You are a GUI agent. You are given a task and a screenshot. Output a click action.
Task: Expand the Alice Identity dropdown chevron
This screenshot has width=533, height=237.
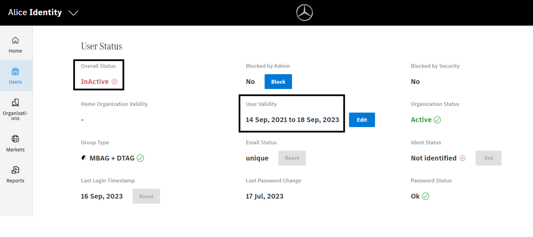(73, 13)
